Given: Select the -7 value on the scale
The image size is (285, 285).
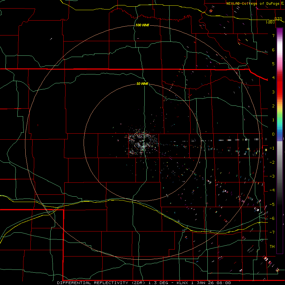Looking at the screenshot, I should [x=272, y=232].
